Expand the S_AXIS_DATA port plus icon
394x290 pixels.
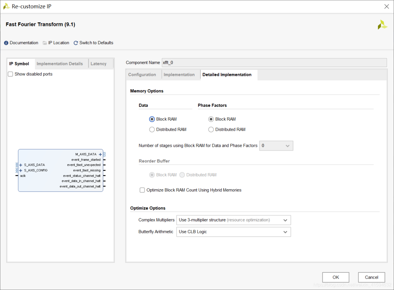pos(21,165)
